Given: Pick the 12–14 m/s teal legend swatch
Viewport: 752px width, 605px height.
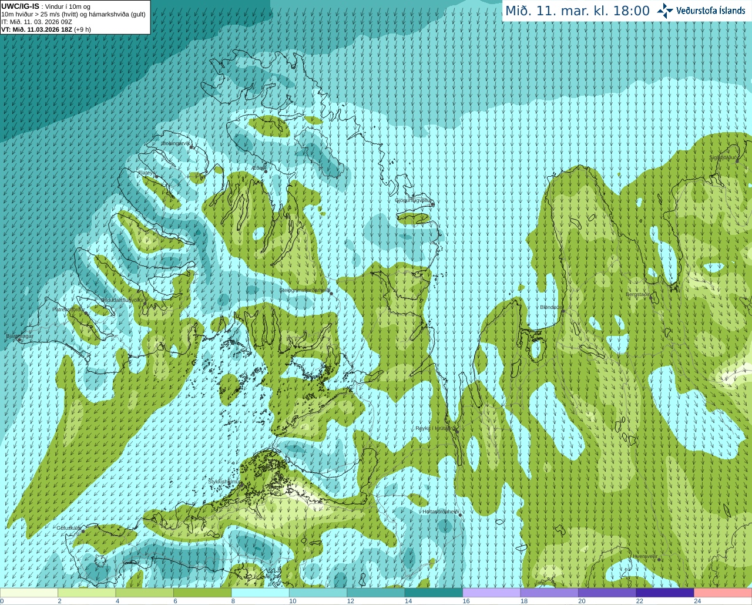Looking at the screenshot, I should (x=376, y=593).
